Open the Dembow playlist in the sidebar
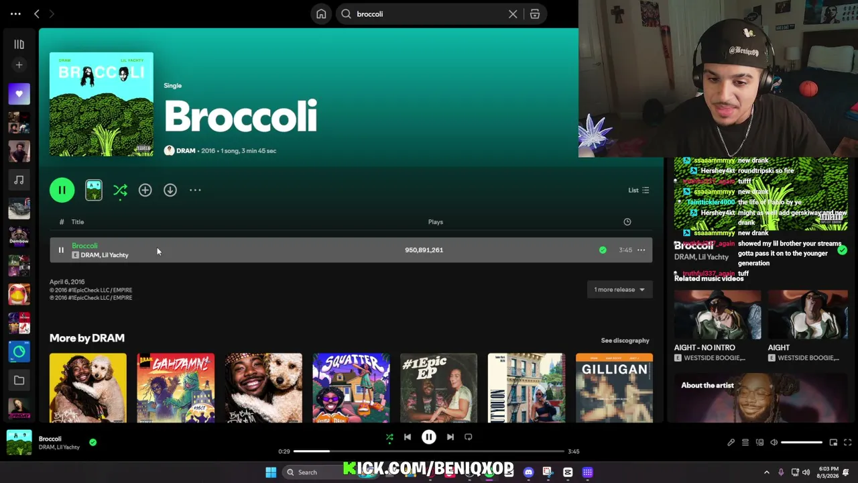The image size is (858, 483). click(x=19, y=237)
